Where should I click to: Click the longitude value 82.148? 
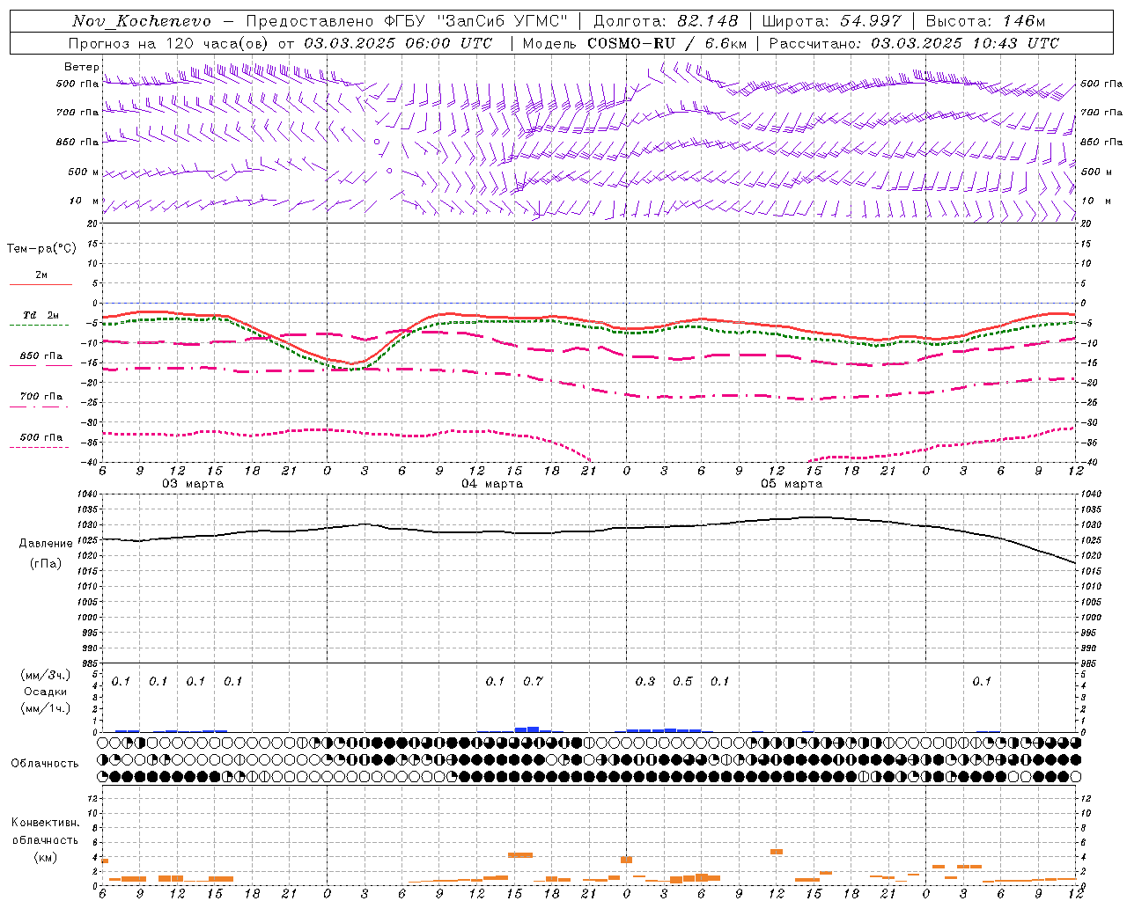pos(706,21)
